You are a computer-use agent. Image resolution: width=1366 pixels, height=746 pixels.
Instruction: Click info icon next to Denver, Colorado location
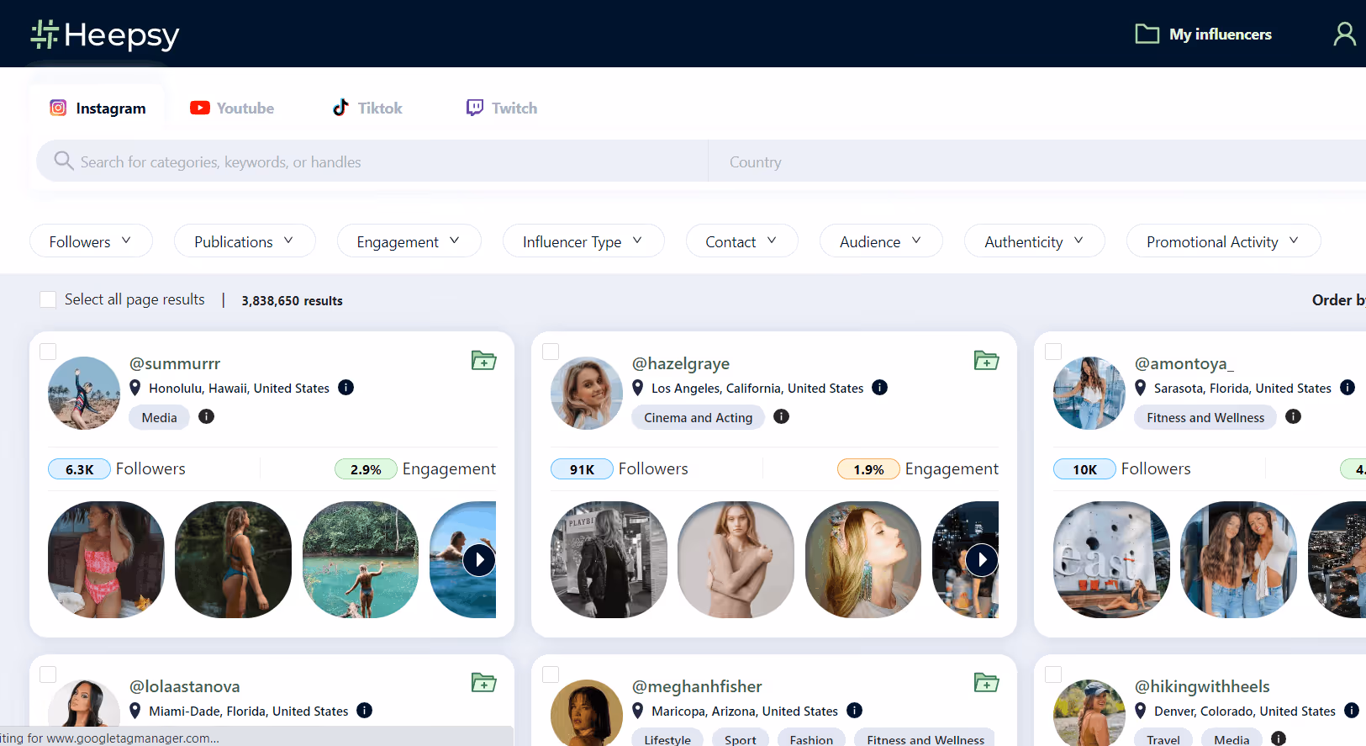[1352, 711]
